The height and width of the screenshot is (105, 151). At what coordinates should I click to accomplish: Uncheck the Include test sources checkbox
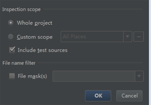pyautogui.click(x=12, y=50)
